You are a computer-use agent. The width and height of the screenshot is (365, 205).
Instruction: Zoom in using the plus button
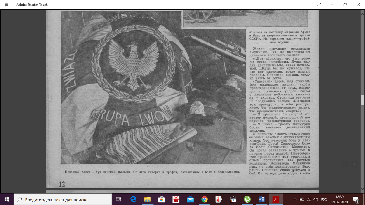355,164
